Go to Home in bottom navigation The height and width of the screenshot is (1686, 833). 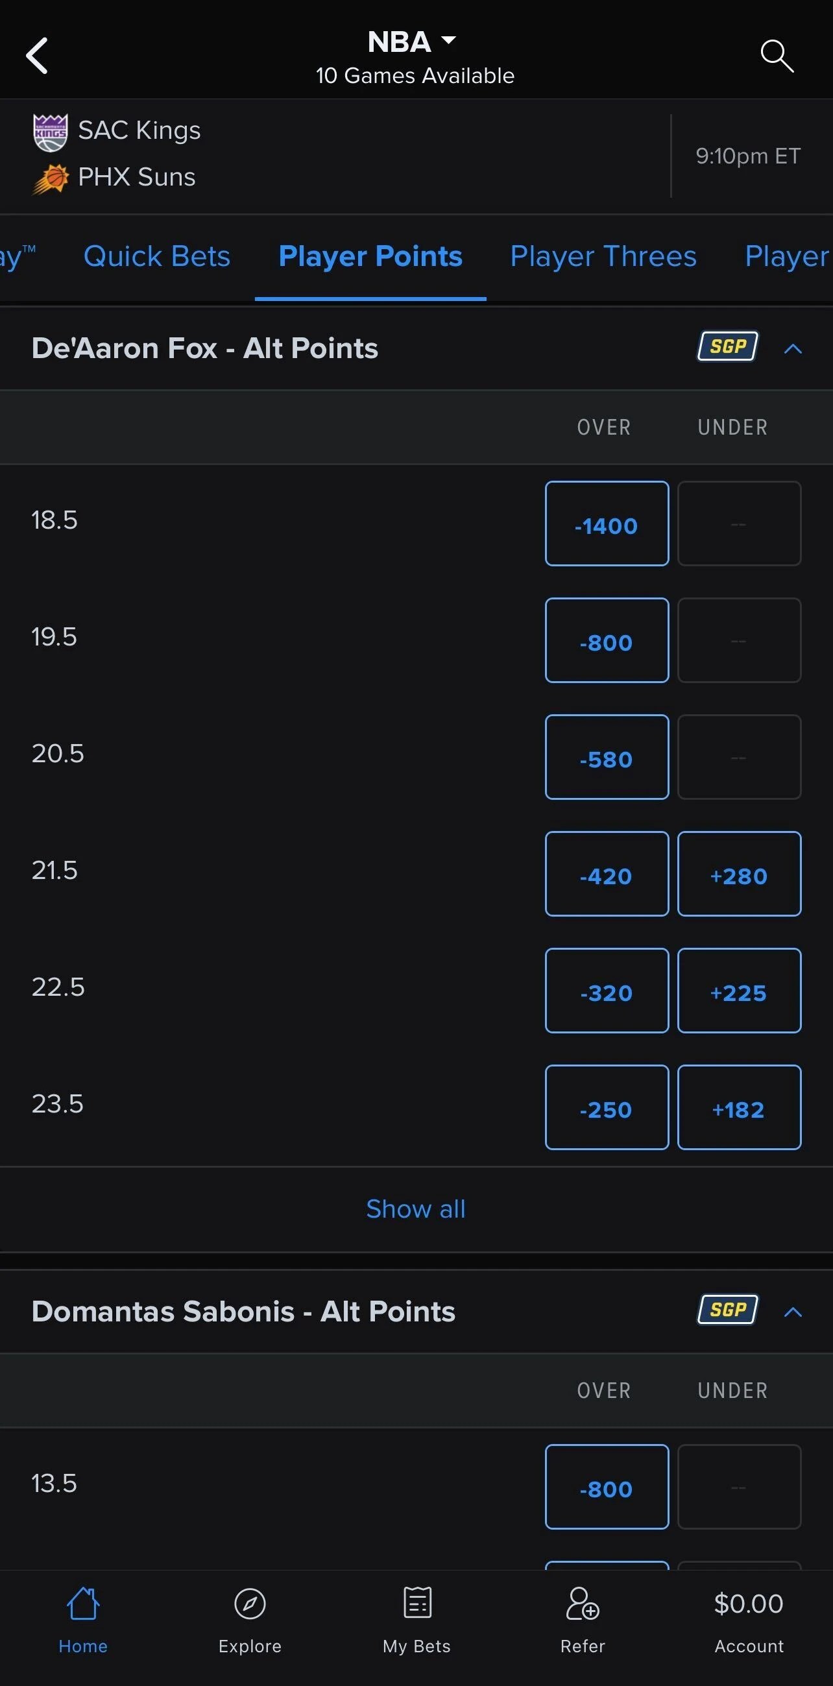coord(83,1617)
